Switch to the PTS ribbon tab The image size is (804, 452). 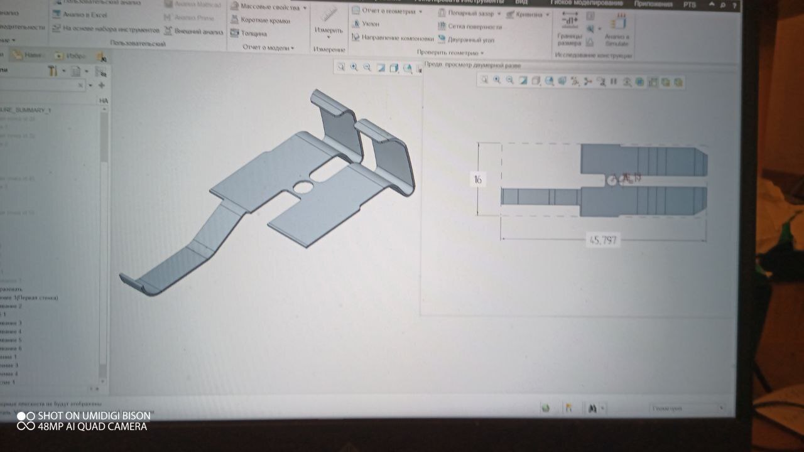pos(689,4)
